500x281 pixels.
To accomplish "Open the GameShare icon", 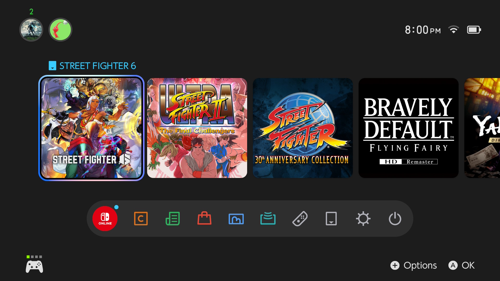I will pyautogui.click(x=268, y=218).
